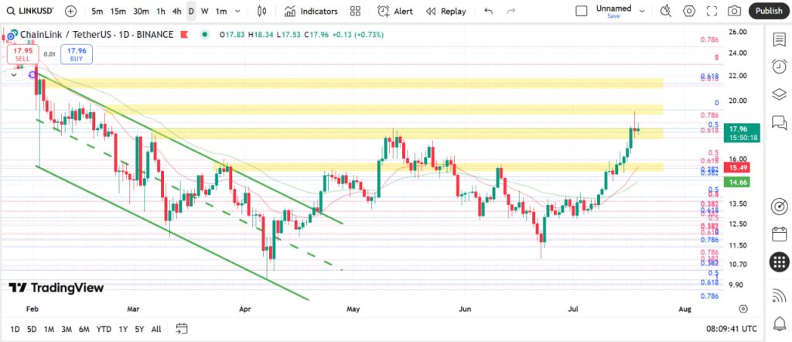Viewport: 792px width, 342px height.
Task: Set the date range to All
Action: 156,329
